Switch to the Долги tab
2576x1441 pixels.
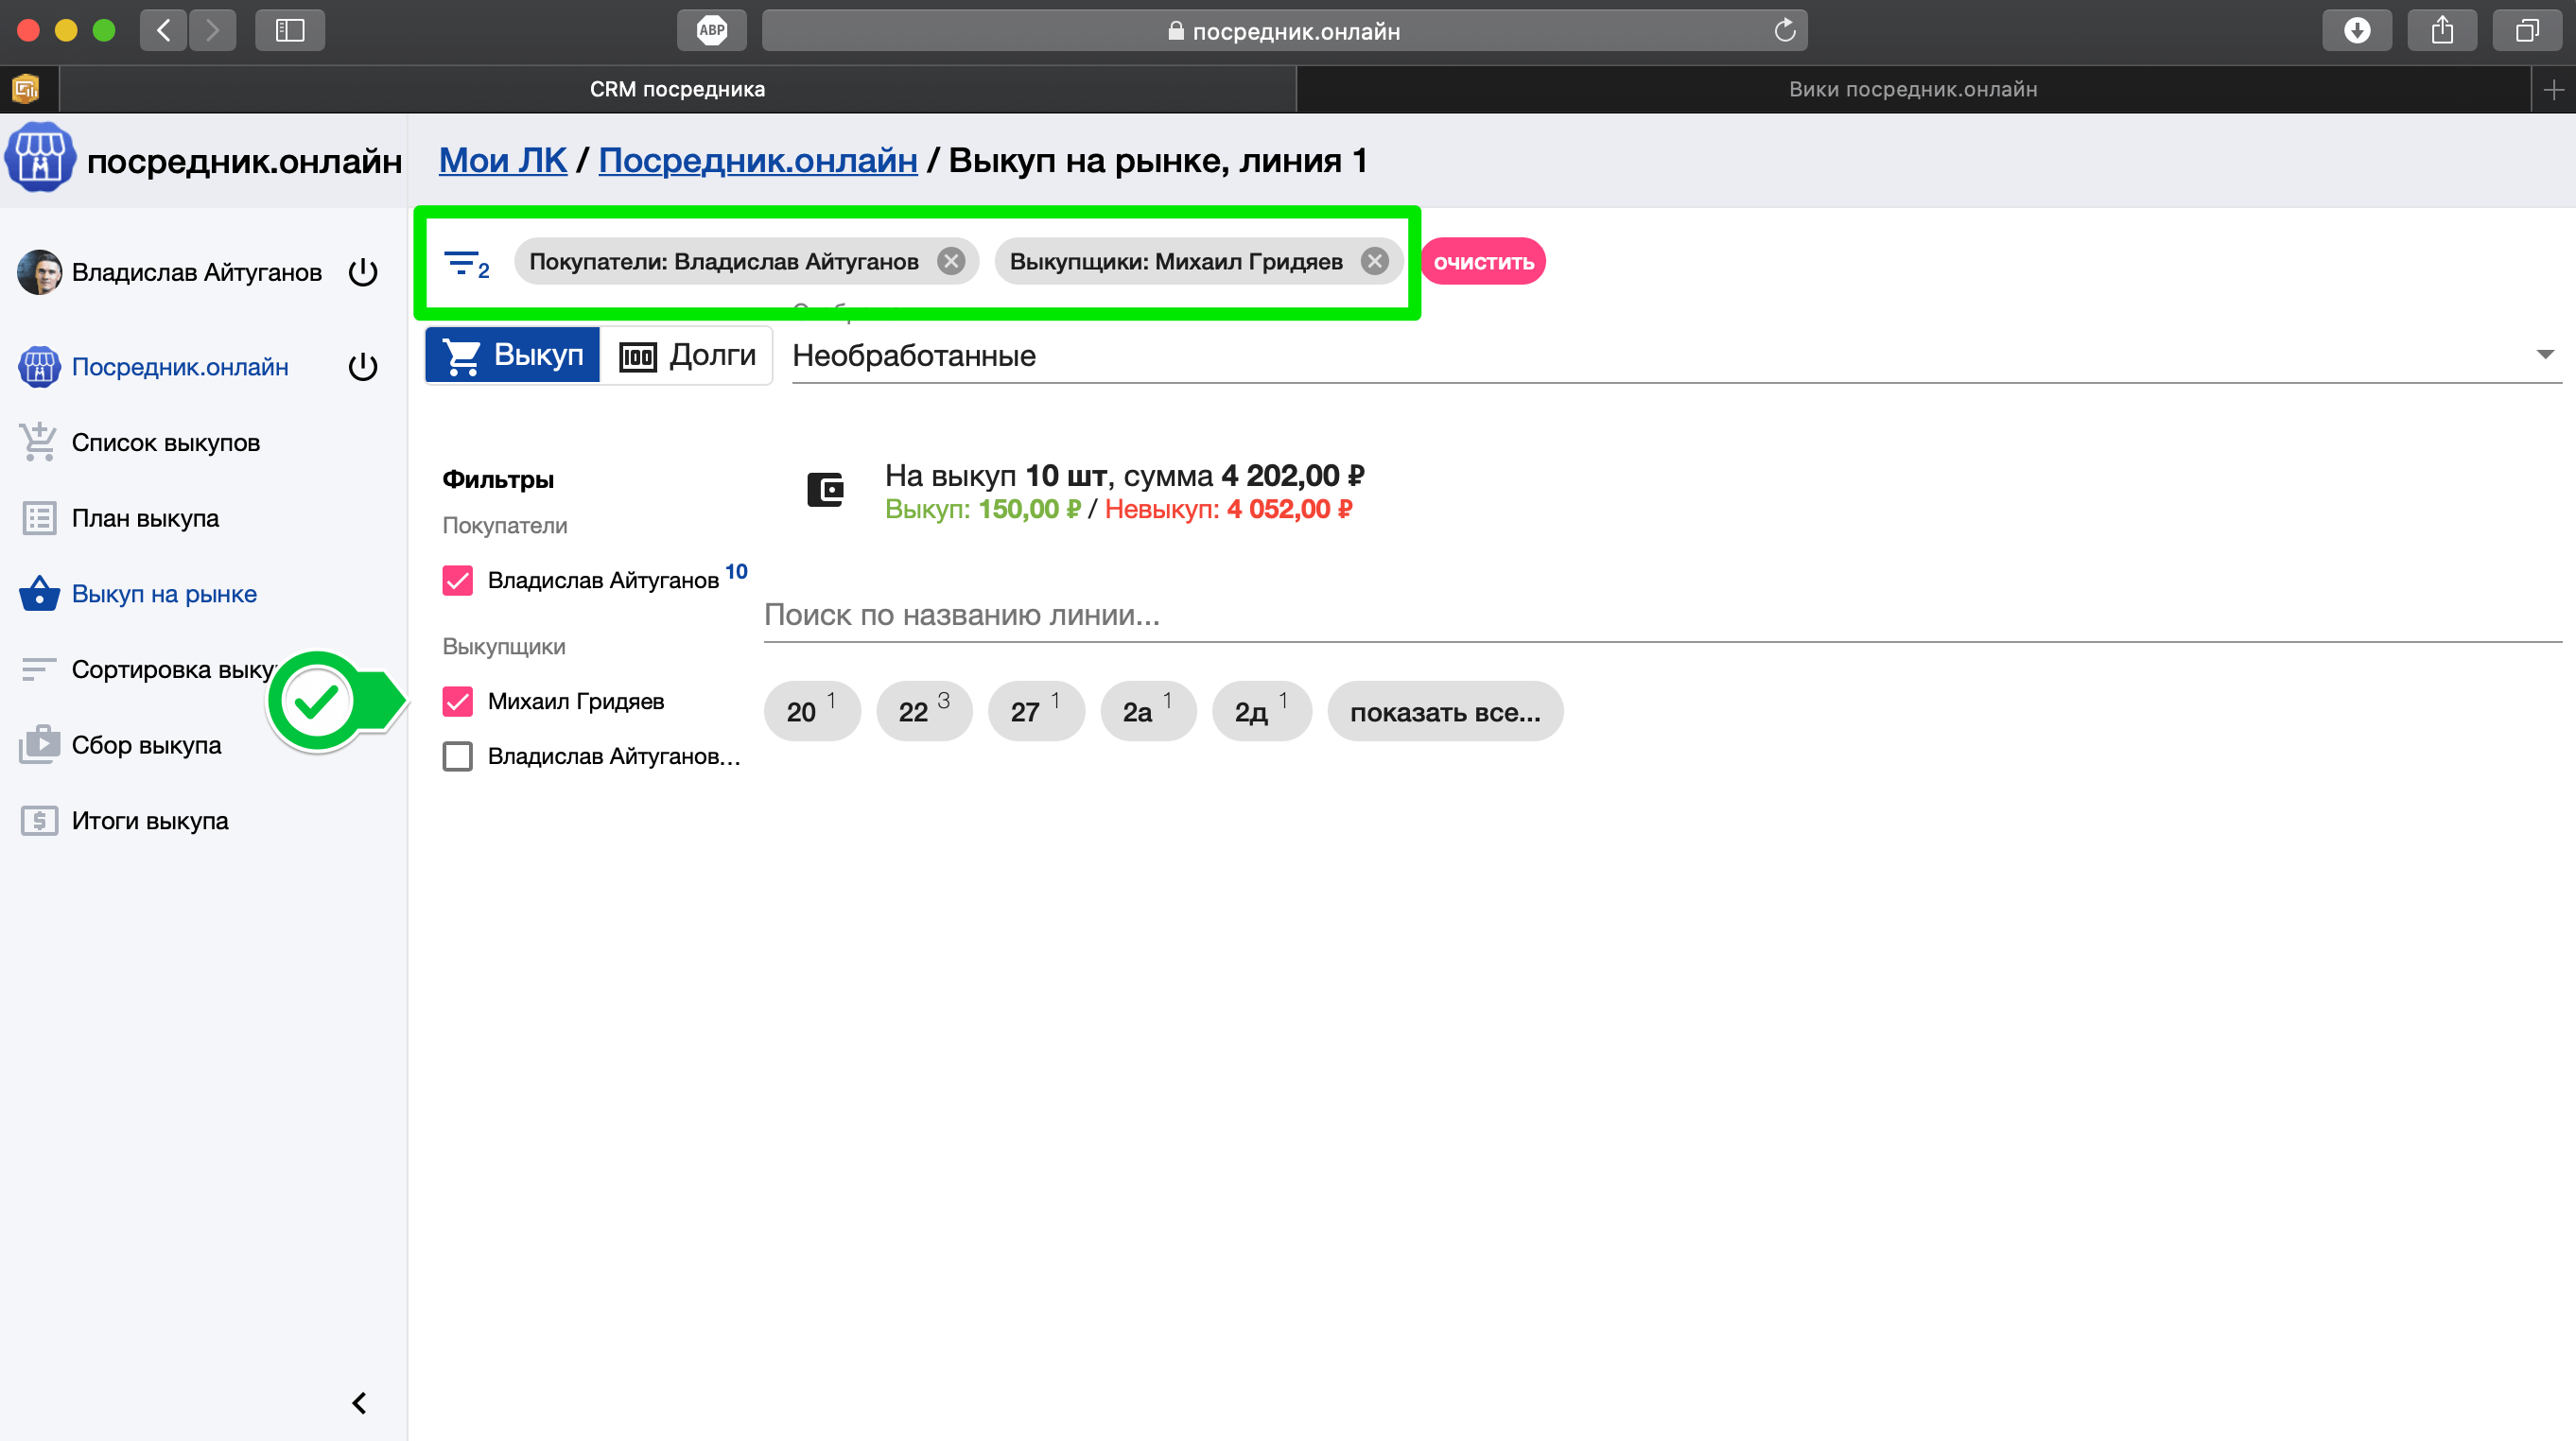tap(688, 355)
